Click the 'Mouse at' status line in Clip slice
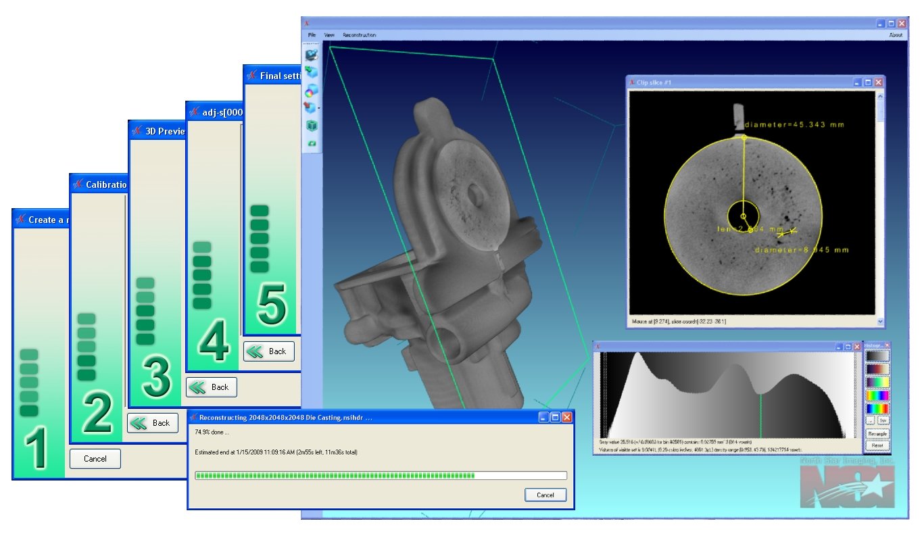This screenshot has width=922, height=542. [679, 322]
